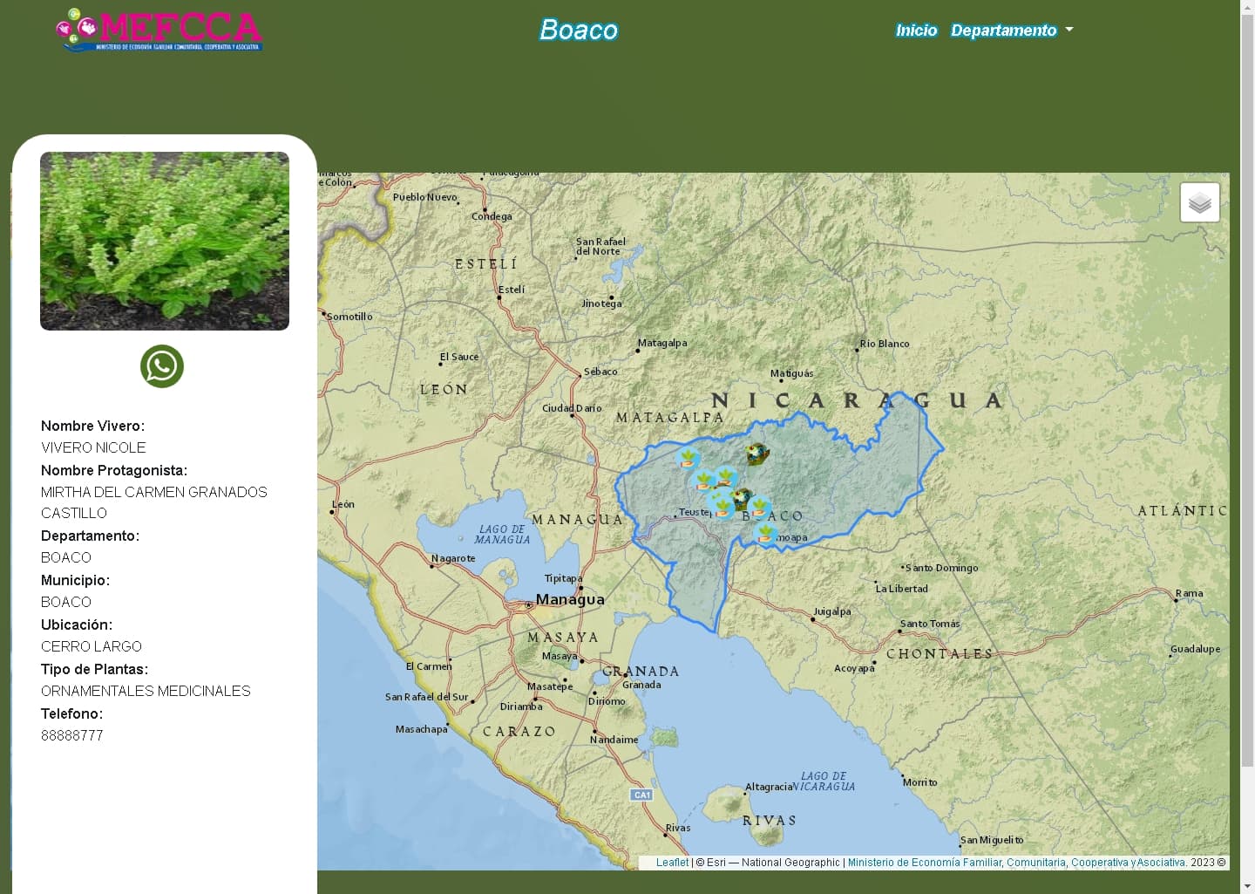Click the basil plant photo thumbnail

pos(165,242)
